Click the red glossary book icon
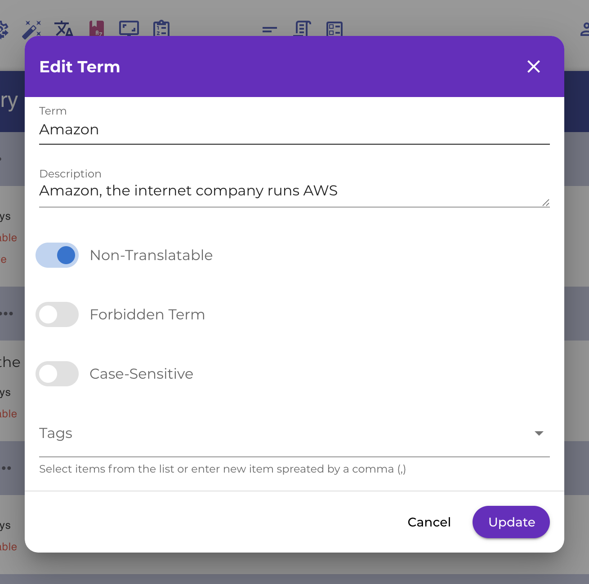589x584 pixels. click(x=97, y=29)
